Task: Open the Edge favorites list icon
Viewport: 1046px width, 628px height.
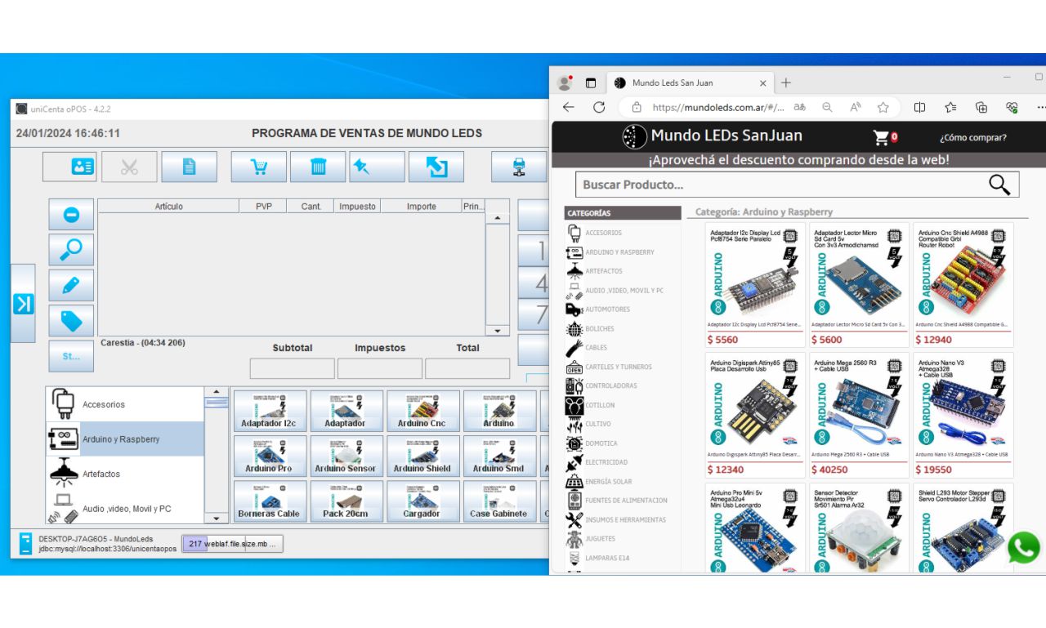Action: (951, 107)
